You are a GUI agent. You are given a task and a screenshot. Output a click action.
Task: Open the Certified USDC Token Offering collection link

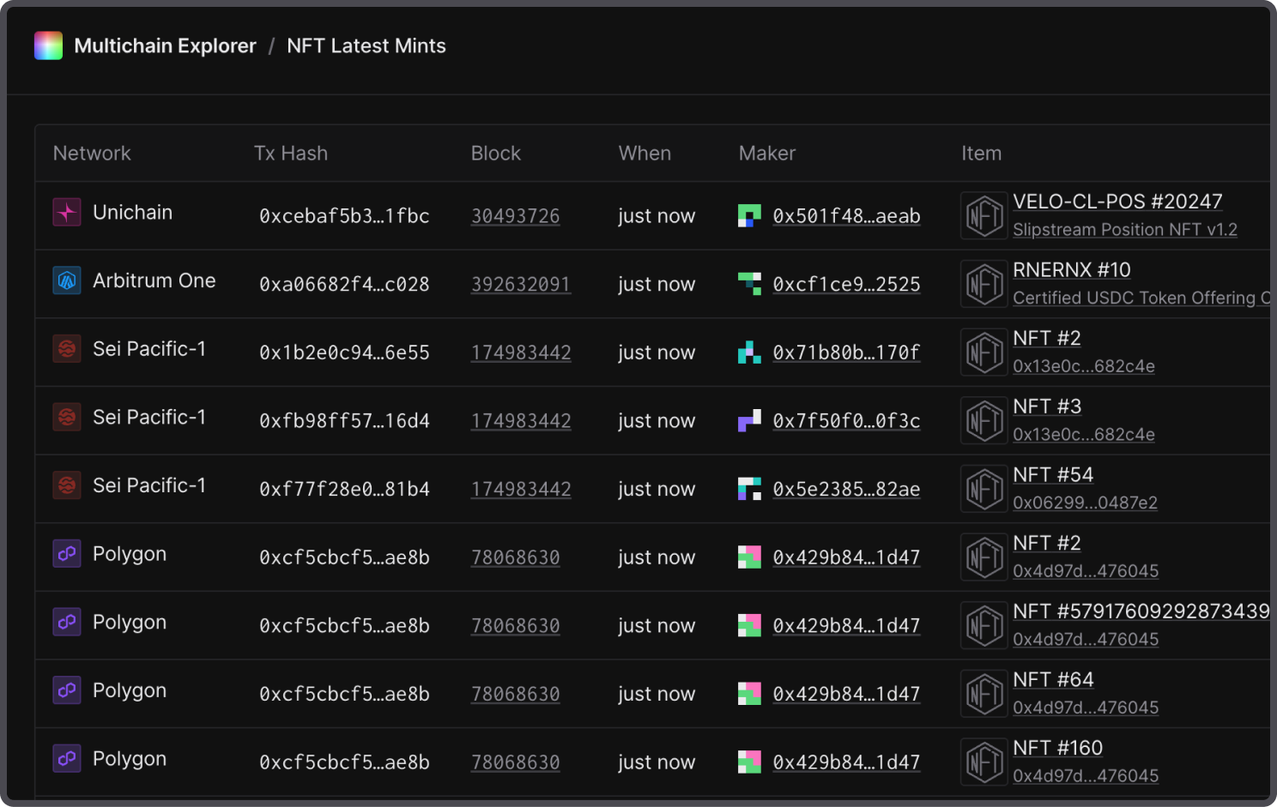(x=1140, y=298)
